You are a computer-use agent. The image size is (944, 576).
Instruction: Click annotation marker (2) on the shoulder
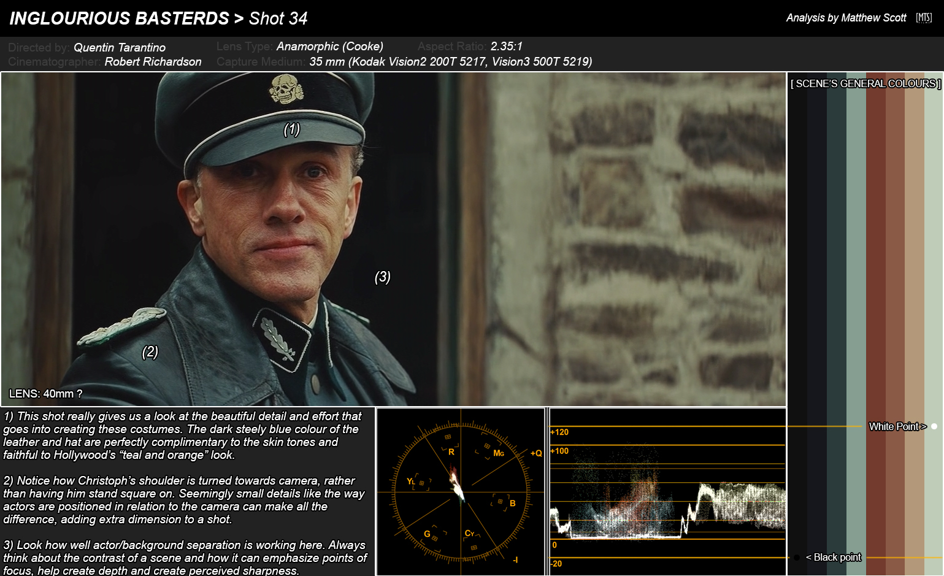click(150, 351)
